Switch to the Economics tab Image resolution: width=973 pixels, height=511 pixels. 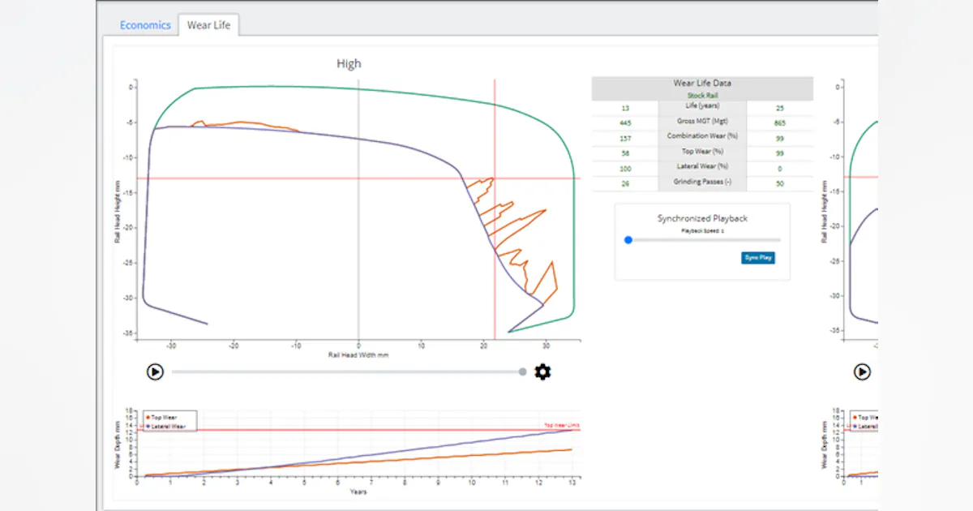(x=145, y=25)
